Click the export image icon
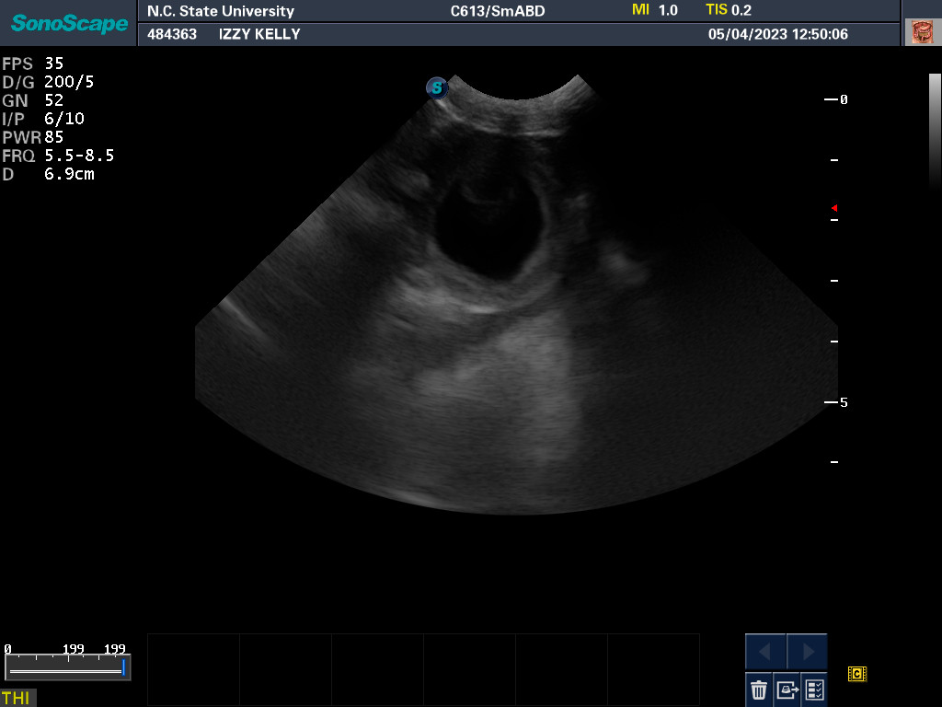The height and width of the screenshot is (707, 942). pyautogui.click(x=787, y=689)
